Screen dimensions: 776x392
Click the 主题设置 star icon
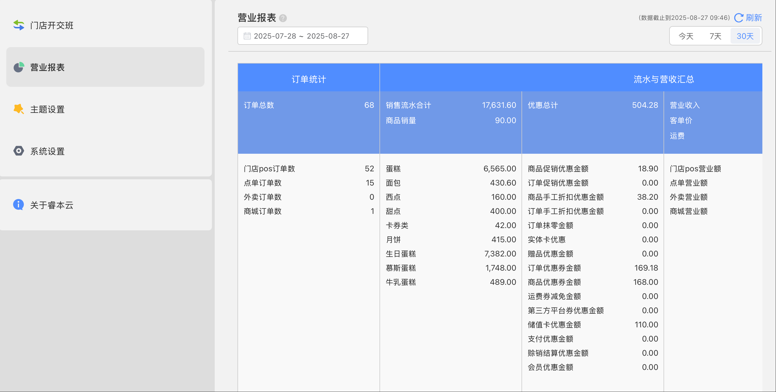[19, 109]
